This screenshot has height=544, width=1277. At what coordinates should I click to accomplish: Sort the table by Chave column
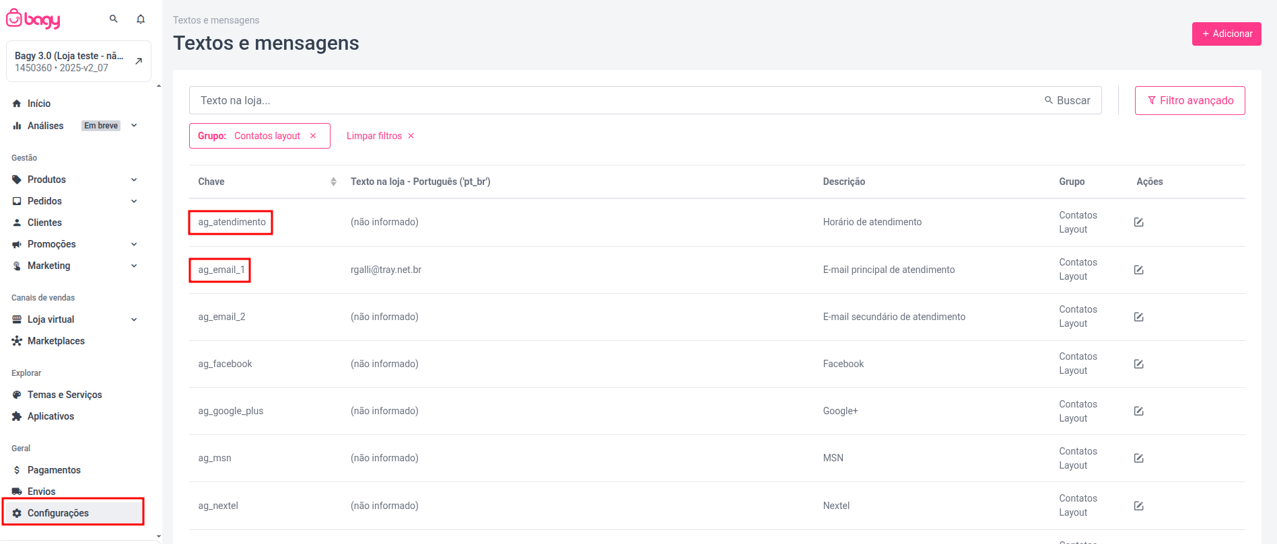click(333, 182)
